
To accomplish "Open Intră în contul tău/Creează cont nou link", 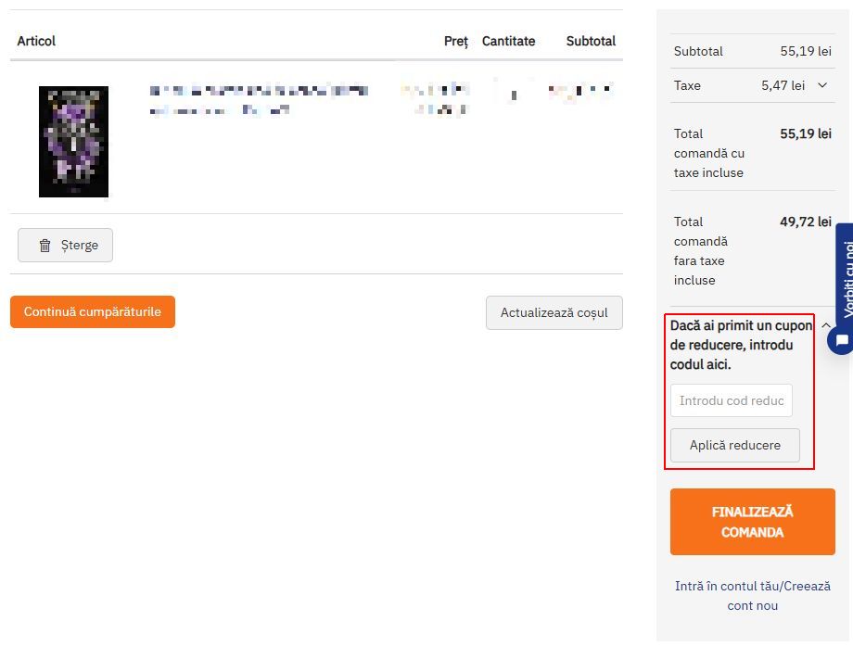I will click(752, 596).
